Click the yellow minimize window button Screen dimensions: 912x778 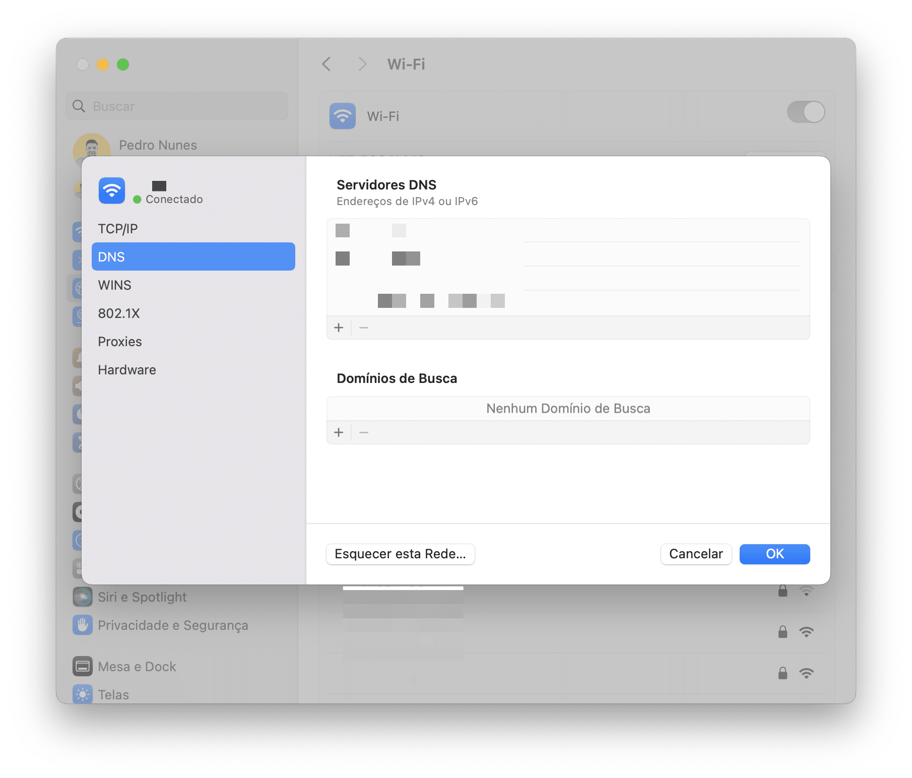(103, 64)
